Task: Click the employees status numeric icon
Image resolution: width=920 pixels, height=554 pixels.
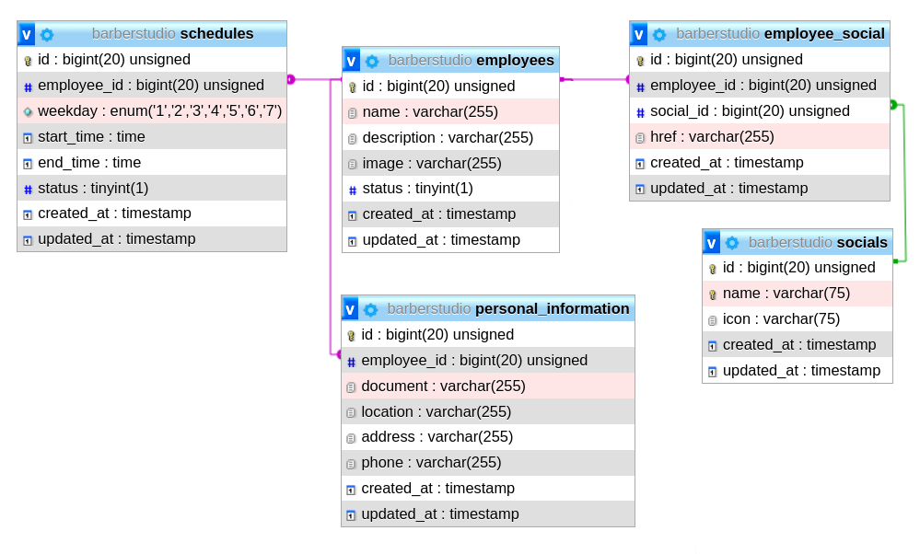Action: pyautogui.click(x=353, y=190)
